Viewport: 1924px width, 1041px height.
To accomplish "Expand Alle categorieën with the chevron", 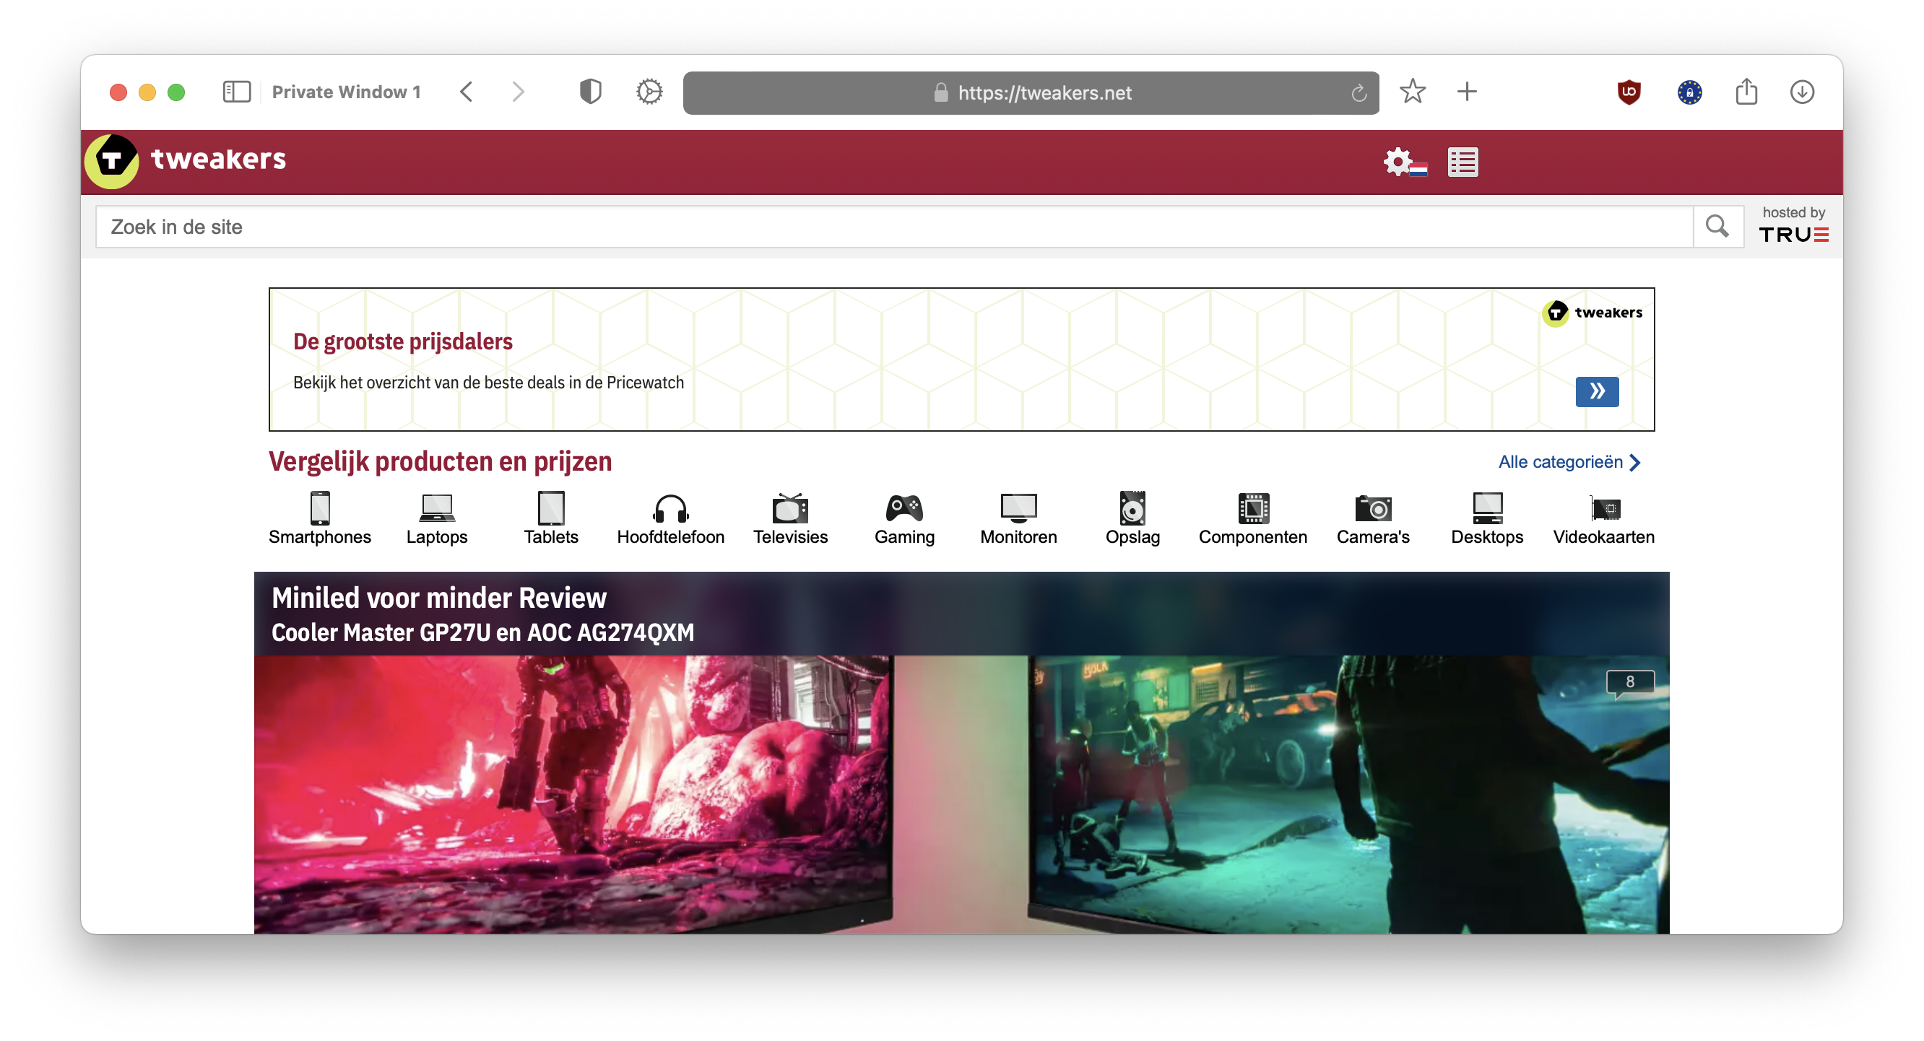I will (1637, 461).
